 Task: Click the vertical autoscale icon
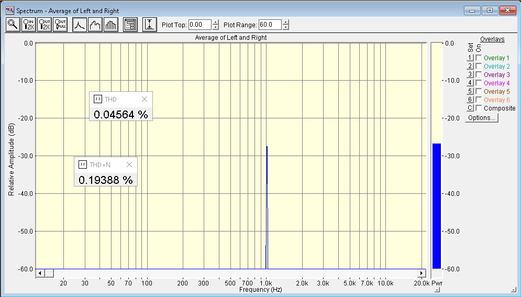pos(150,25)
